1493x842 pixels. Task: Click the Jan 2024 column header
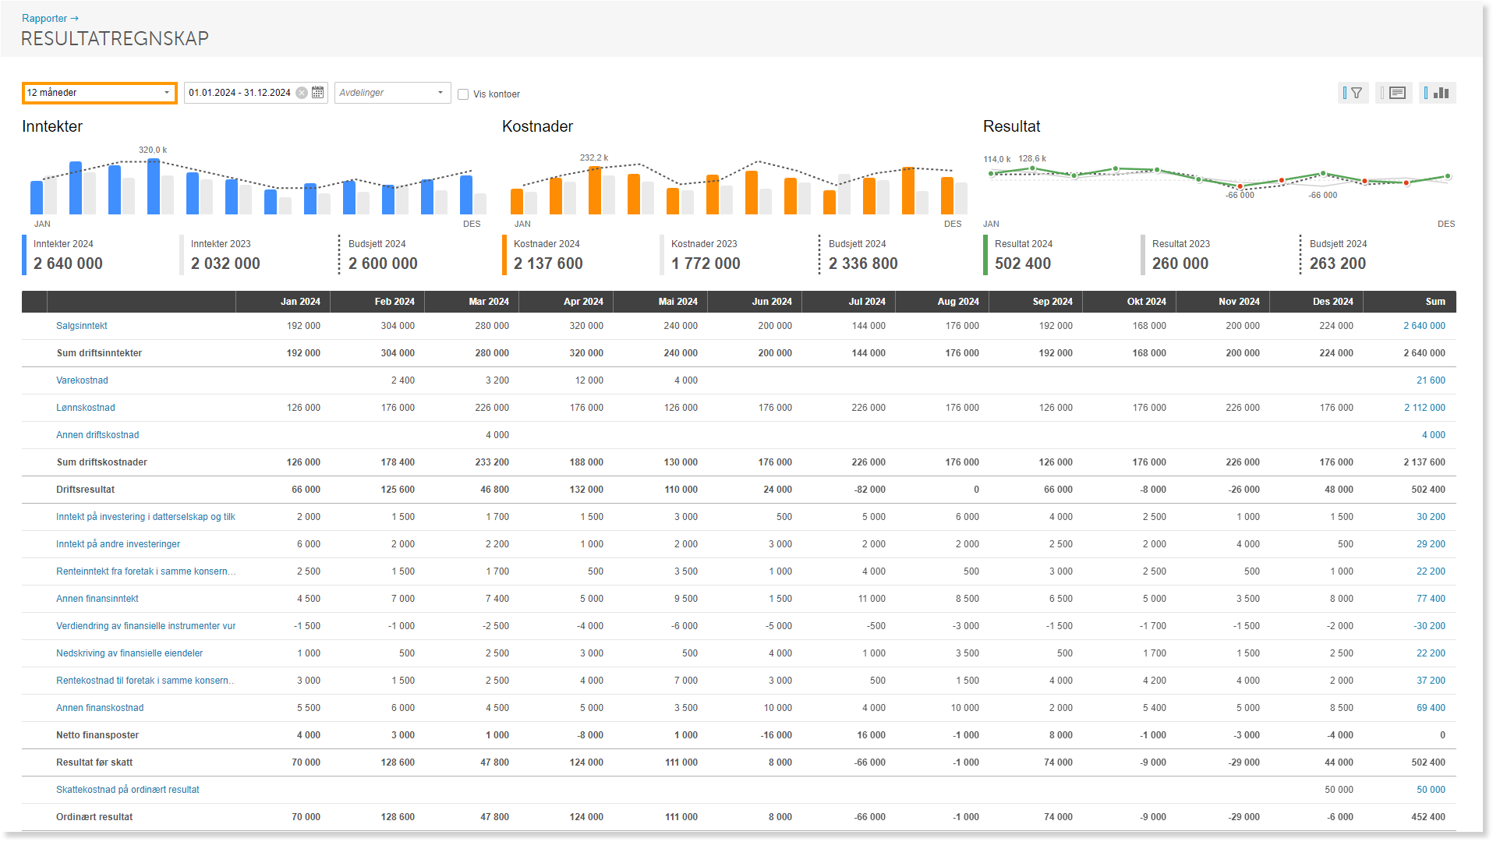(300, 302)
